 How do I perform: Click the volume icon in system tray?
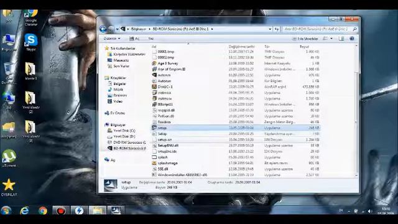[x=370, y=211]
